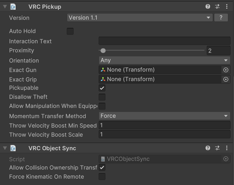Image resolution: width=234 pixels, height=185 pixels.
Task: Enable Disallow Theft checkbox
Action: click(x=102, y=97)
